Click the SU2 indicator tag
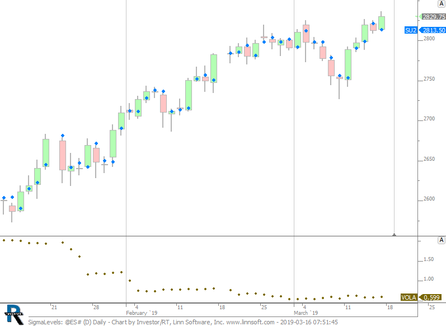Image resolution: width=446 pixels, height=326 pixels. click(x=410, y=30)
